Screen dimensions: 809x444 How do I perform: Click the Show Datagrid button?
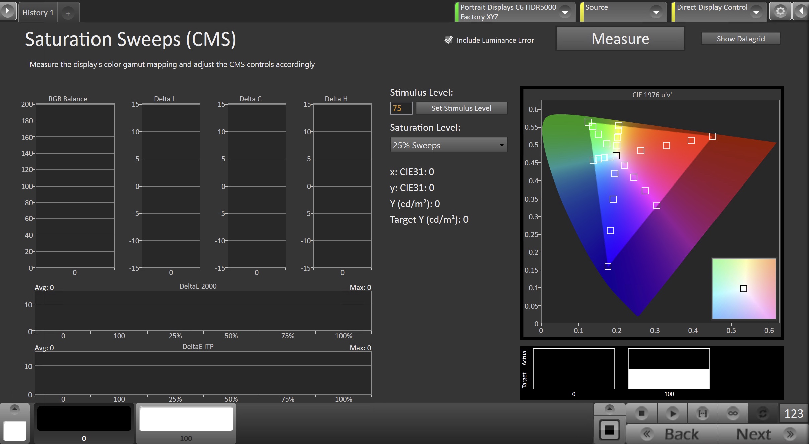pyautogui.click(x=741, y=39)
